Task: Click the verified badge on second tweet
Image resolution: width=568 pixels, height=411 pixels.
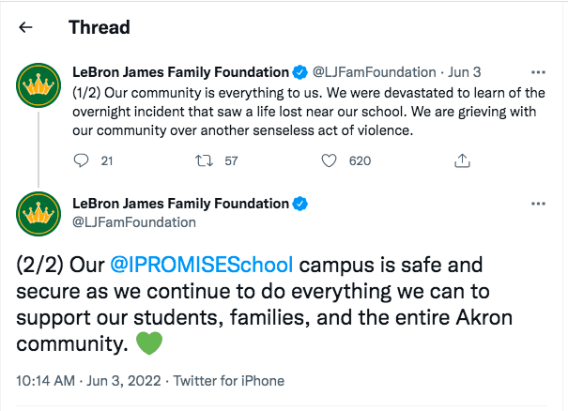Action: [x=299, y=204]
